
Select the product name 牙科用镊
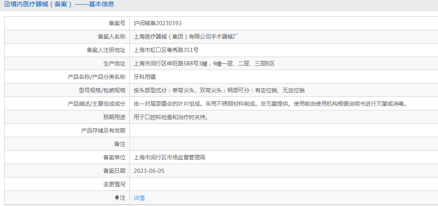point(145,77)
